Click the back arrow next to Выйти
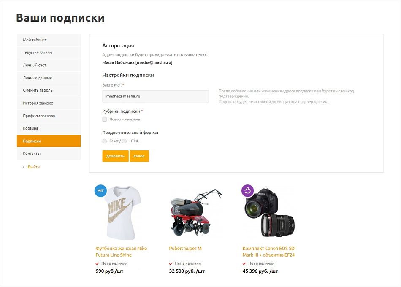 (24, 167)
